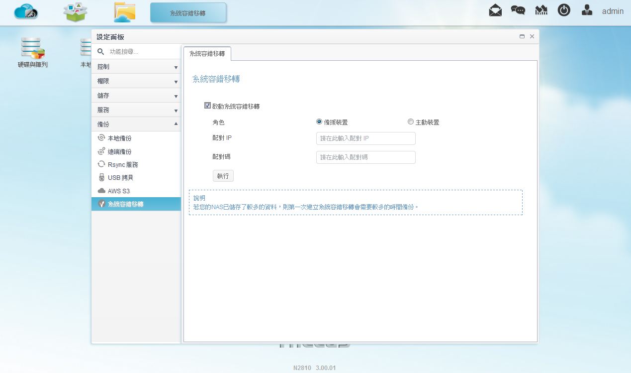Open the resource monitor chart icon
Screen dimensions: 631x373
(x=541, y=10)
